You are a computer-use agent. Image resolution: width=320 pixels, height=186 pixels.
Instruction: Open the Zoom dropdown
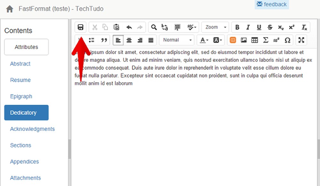coord(214,27)
